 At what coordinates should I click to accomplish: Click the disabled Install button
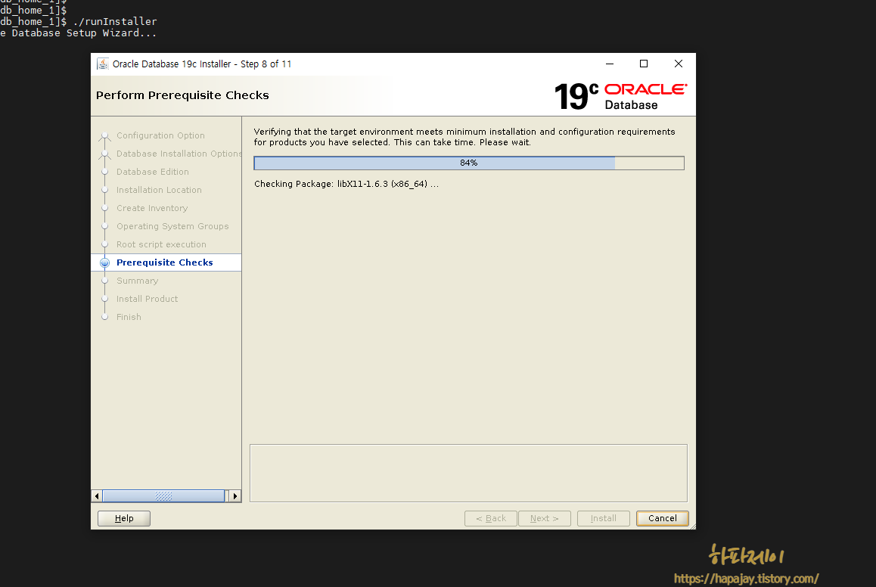coord(604,518)
